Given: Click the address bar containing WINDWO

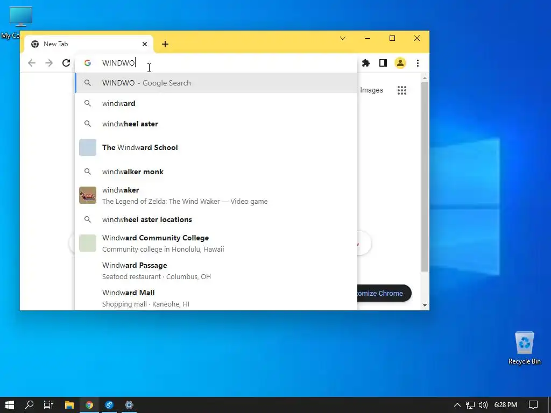Looking at the screenshot, I should pos(216,63).
